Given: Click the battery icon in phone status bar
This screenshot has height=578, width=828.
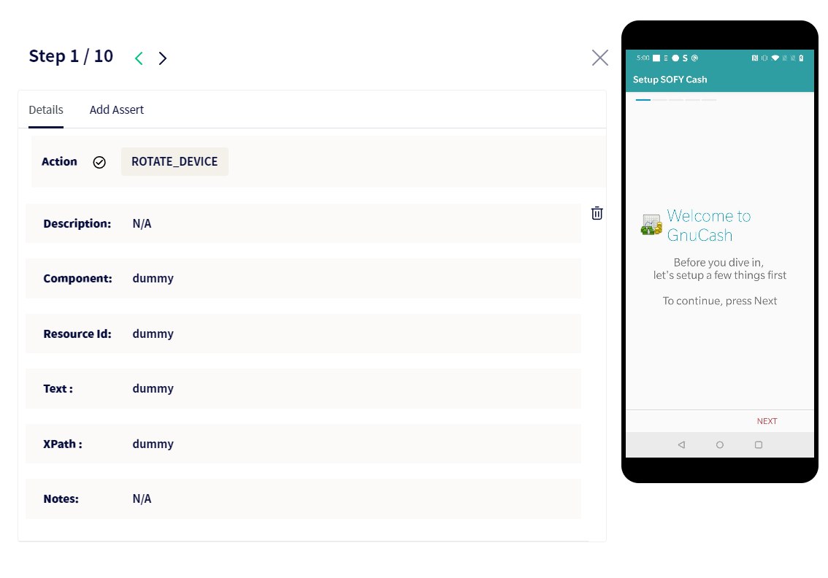Looking at the screenshot, I should tap(801, 58).
